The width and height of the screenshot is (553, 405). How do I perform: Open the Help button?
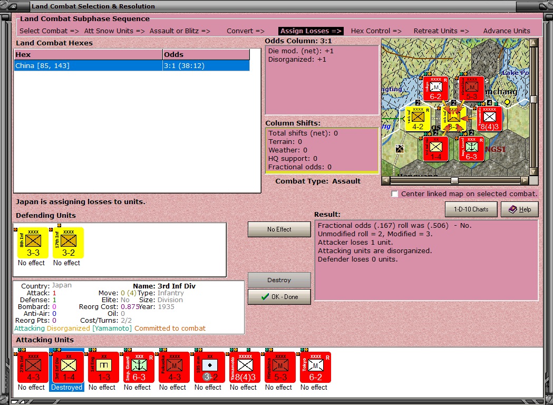tap(519, 209)
